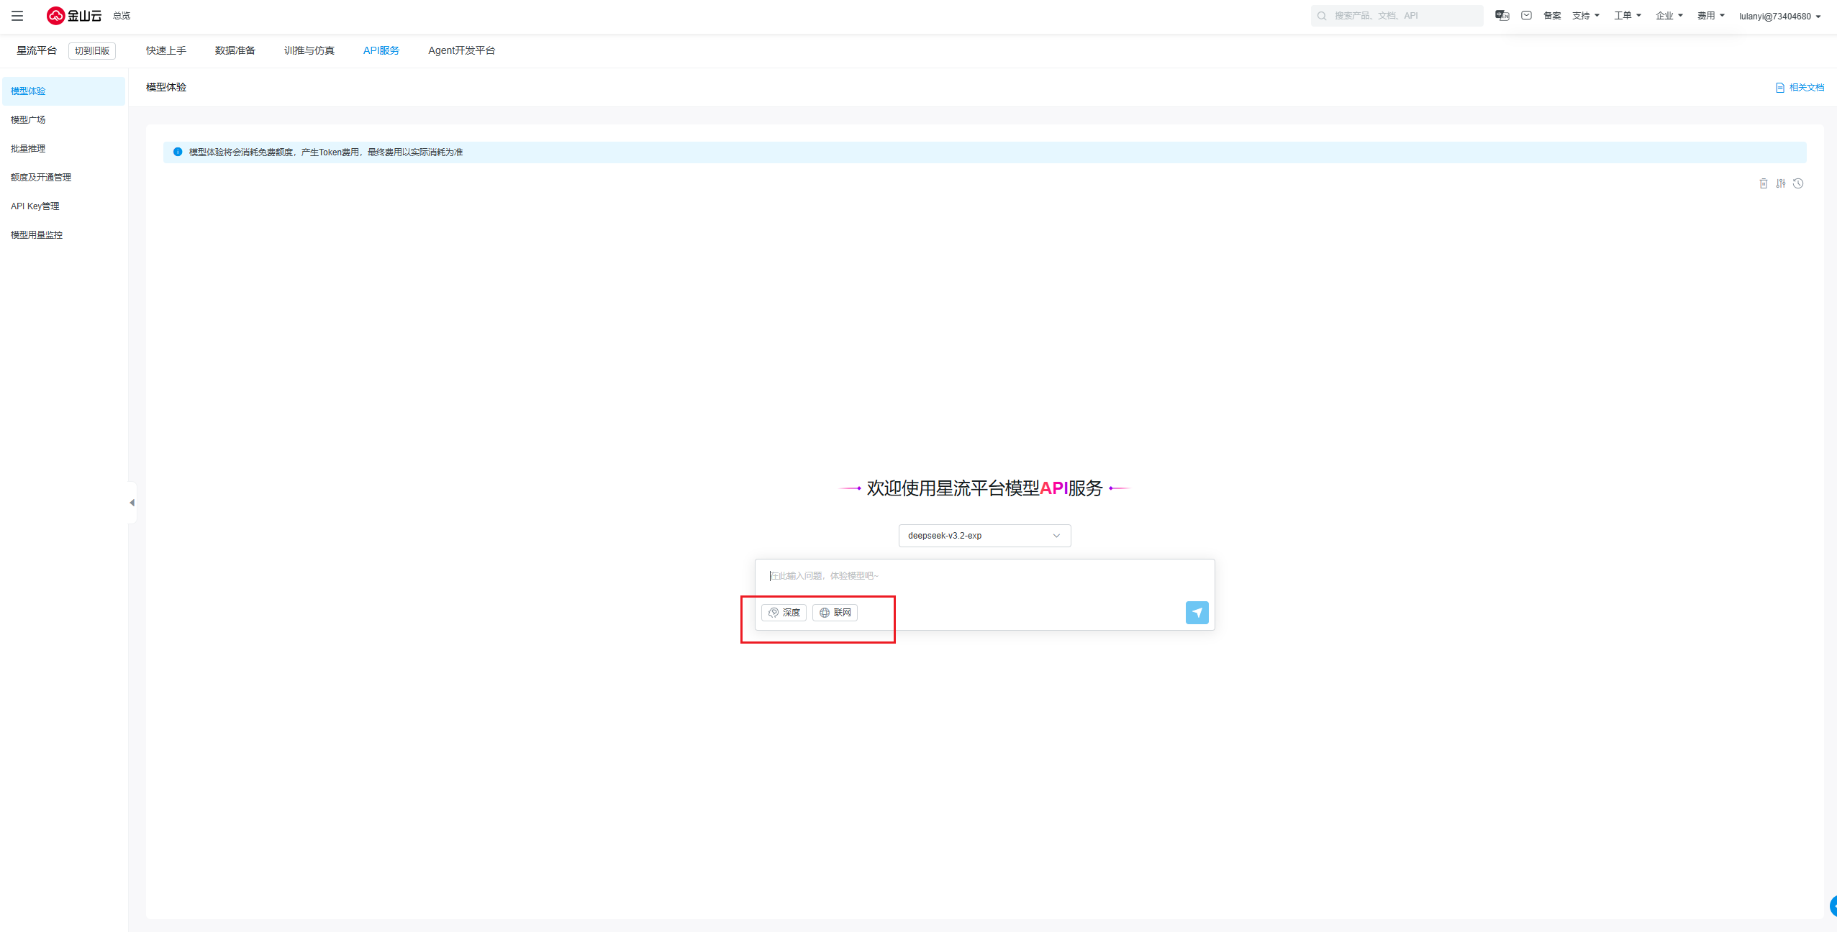1837x932 pixels.
Task: Click the trash icon to clear chat
Action: point(1763,183)
